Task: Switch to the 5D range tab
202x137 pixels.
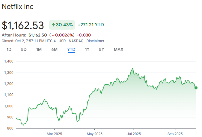Action: (x=24, y=49)
